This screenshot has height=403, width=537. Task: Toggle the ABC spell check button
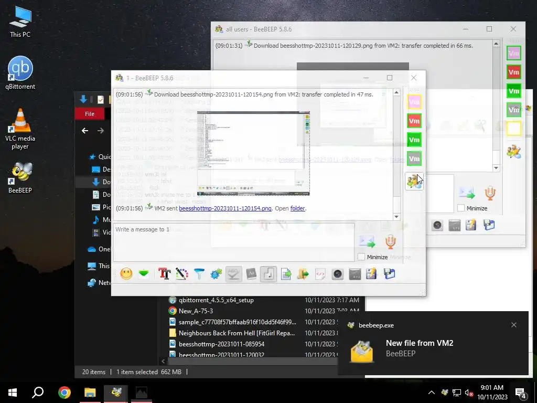(233, 274)
